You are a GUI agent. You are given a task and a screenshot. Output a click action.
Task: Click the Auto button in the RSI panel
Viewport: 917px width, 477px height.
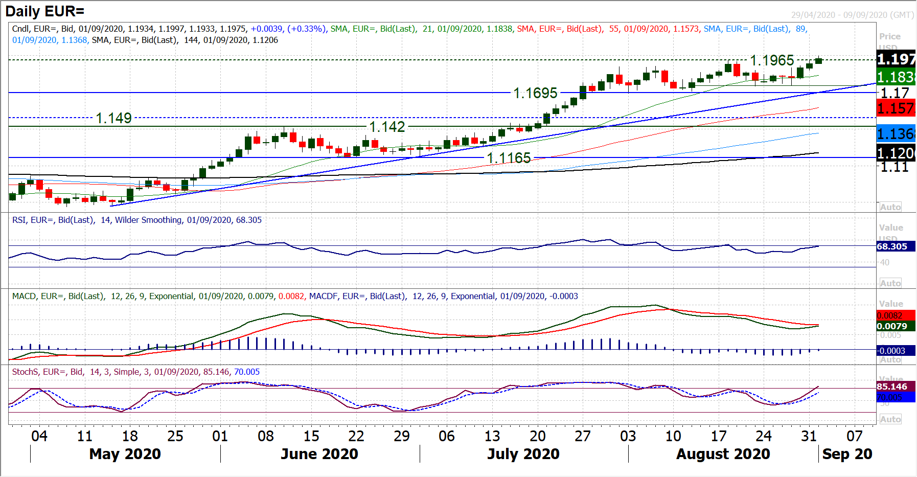[890, 283]
